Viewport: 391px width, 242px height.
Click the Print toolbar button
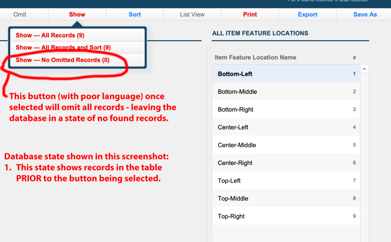click(x=250, y=14)
